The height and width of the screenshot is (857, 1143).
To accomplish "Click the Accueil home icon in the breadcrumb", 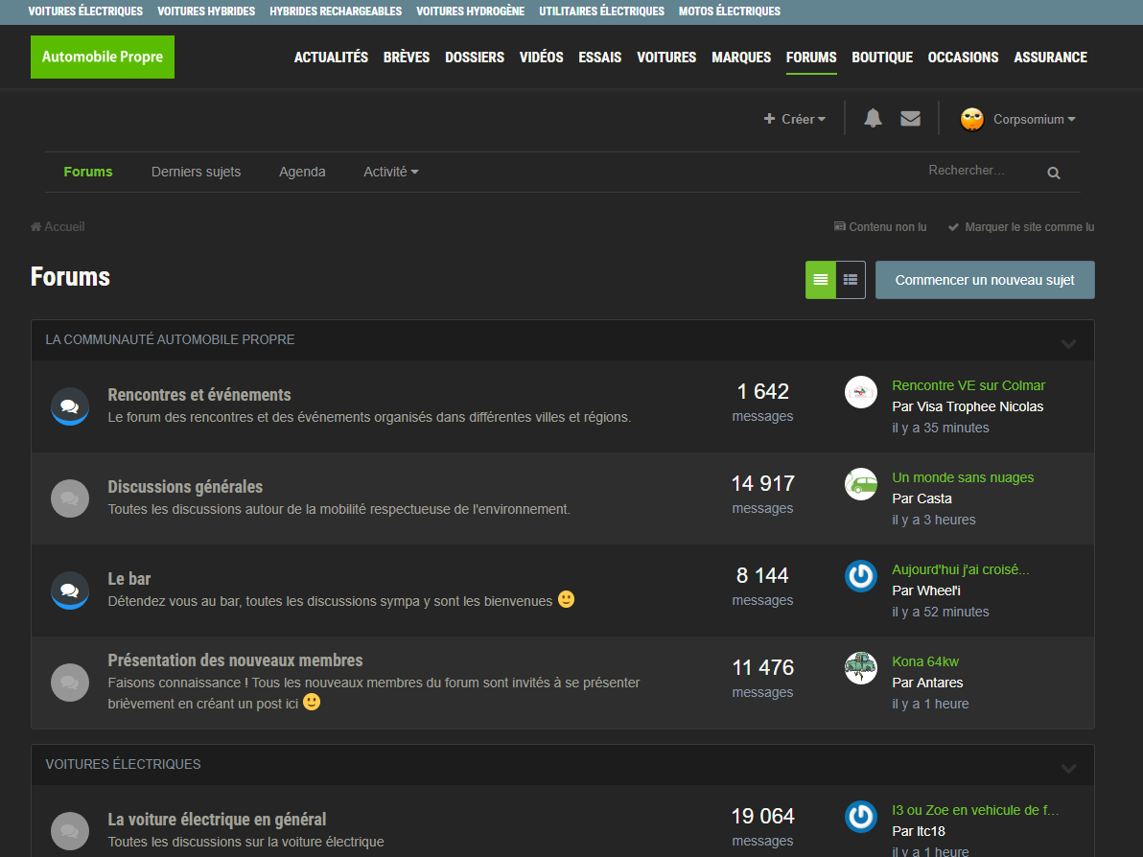I will [x=35, y=226].
